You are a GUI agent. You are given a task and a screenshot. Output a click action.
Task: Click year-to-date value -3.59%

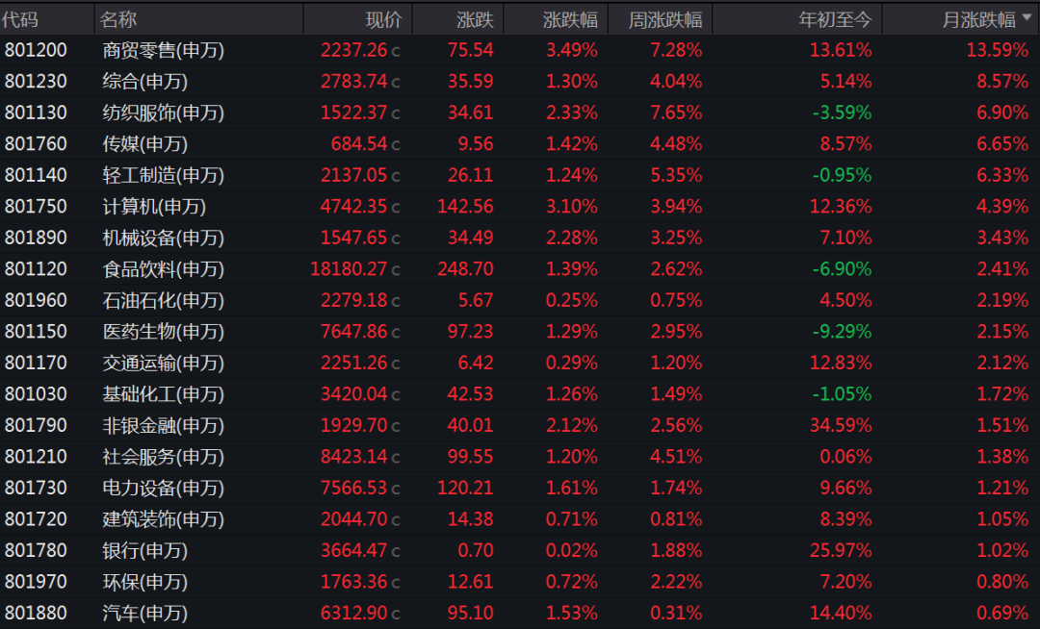pyautogui.click(x=842, y=112)
